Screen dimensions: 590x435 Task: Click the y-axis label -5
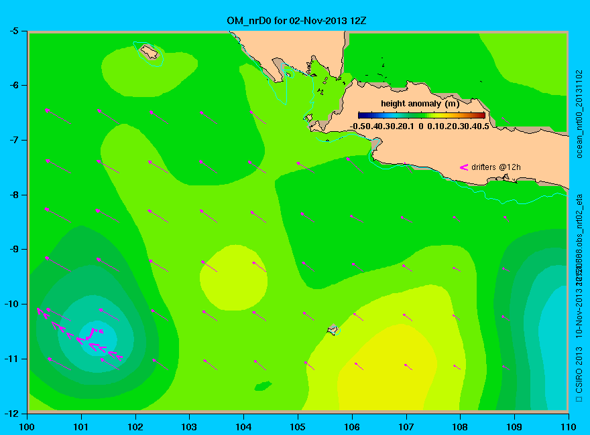(x=13, y=31)
